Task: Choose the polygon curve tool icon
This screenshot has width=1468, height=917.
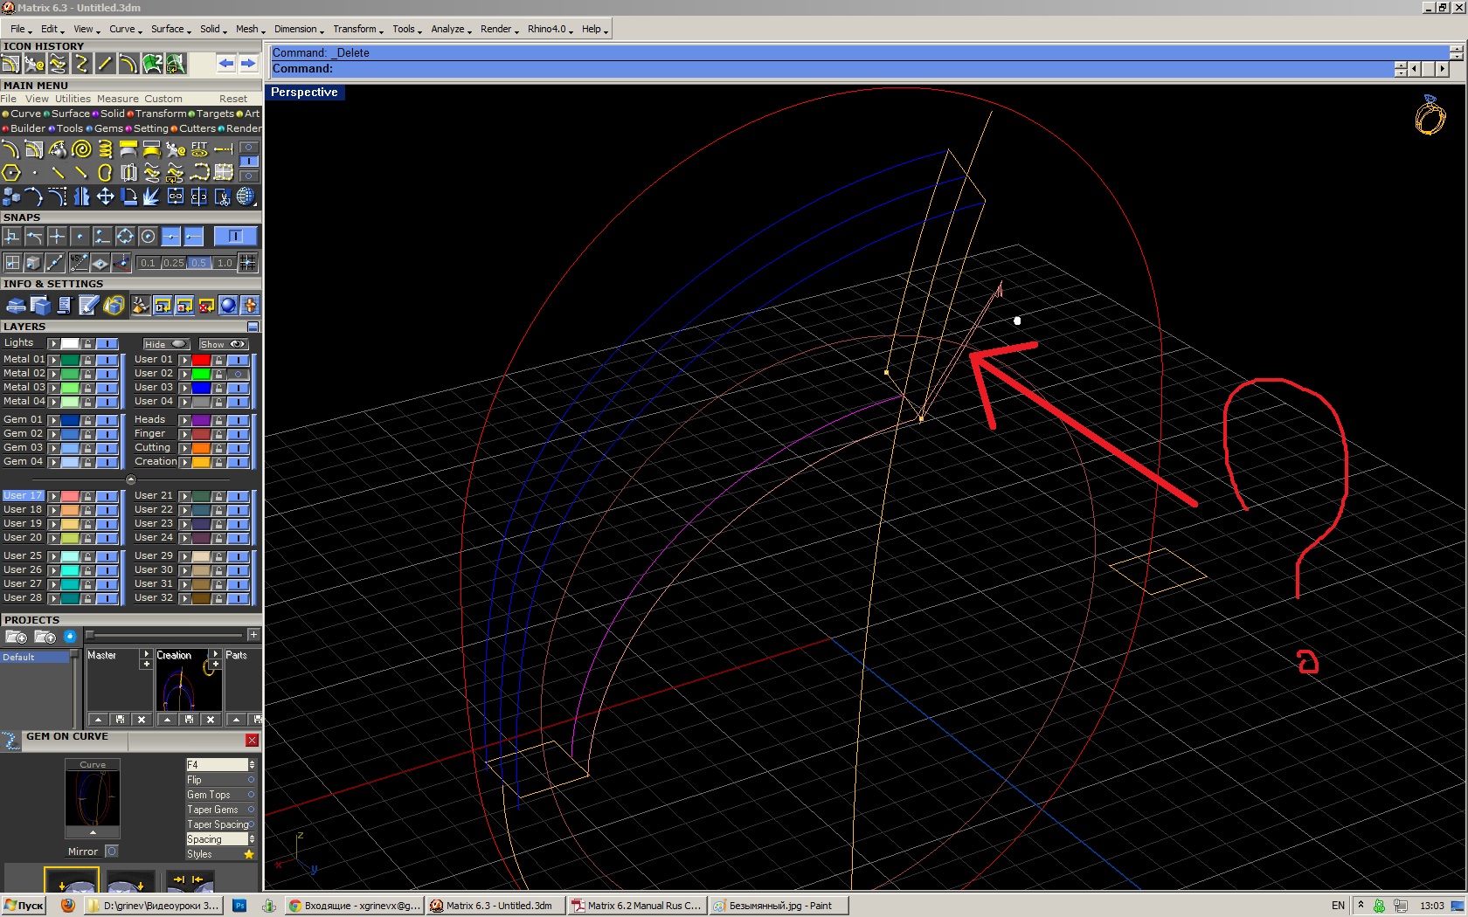Action: coord(10,173)
